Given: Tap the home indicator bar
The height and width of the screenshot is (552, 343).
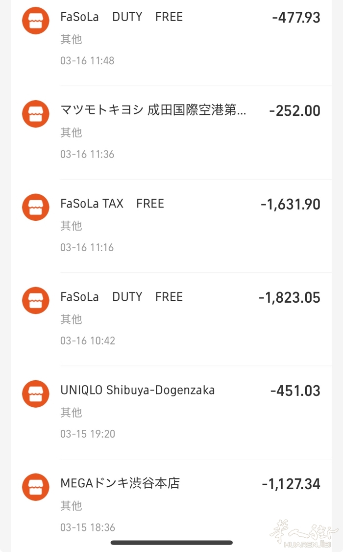Looking at the screenshot, I should coord(171,543).
